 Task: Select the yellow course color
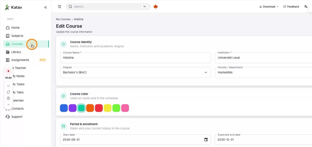point(108,108)
